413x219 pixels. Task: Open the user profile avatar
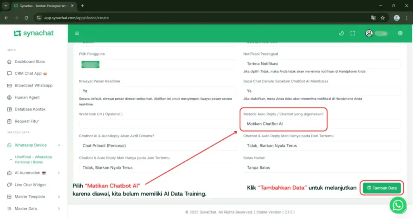pyautogui.click(x=369, y=33)
